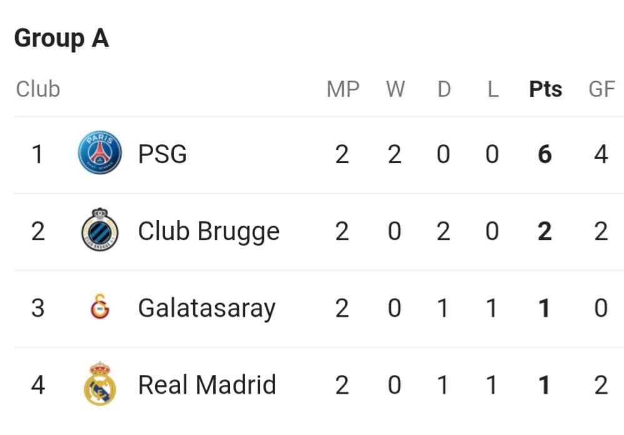Click the Galatasaray logo icon
624x435 pixels.
pyautogui.click(x=100, y=307)
